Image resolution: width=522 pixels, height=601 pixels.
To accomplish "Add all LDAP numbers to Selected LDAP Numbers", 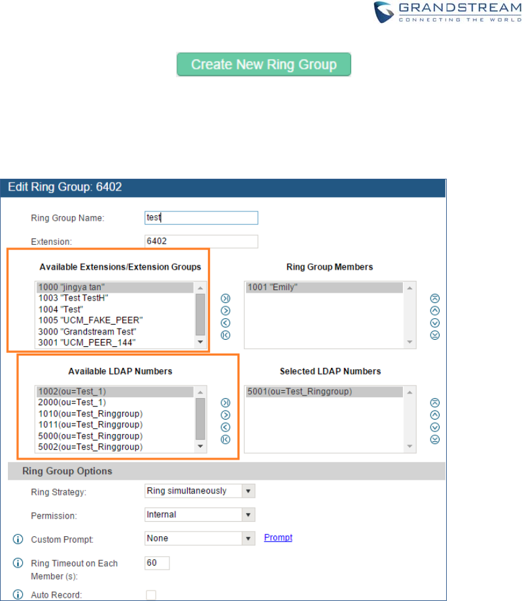I will pos(226,403).
